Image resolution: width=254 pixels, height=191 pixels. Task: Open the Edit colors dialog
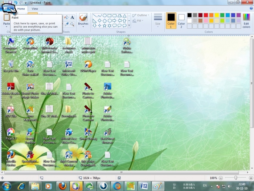pos(246,21)
